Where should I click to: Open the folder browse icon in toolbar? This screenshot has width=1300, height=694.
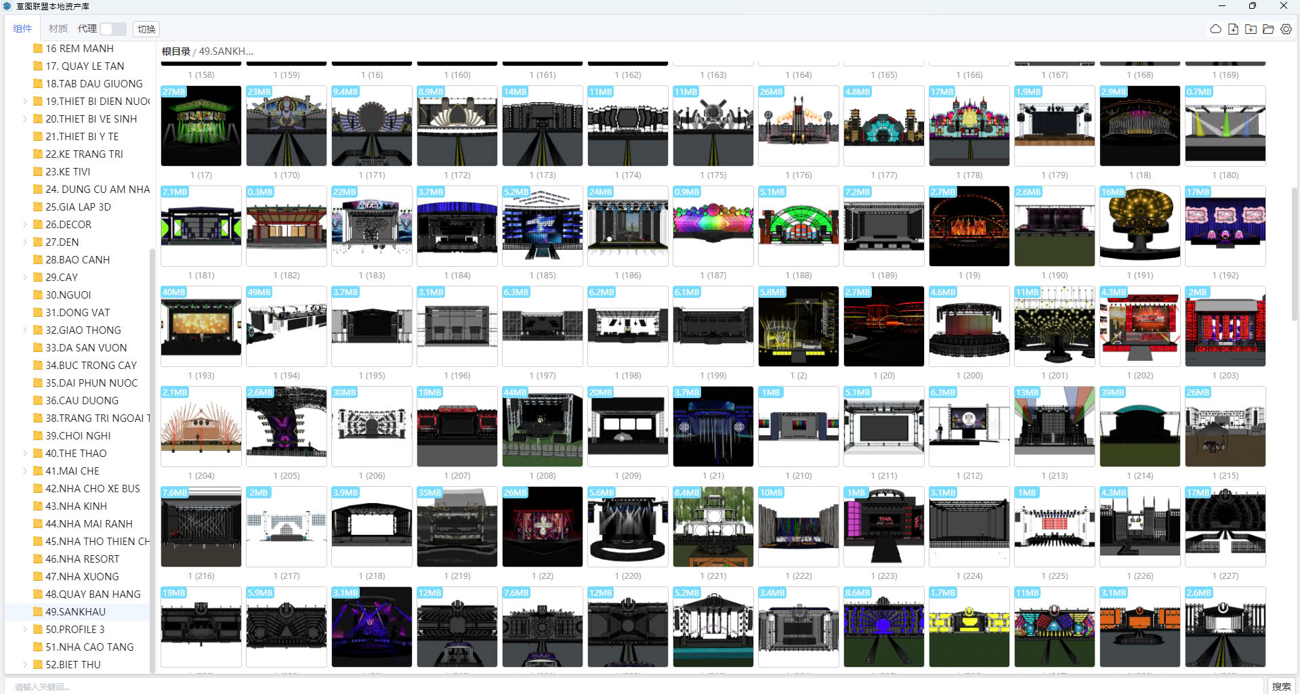tap(1268, 29)
